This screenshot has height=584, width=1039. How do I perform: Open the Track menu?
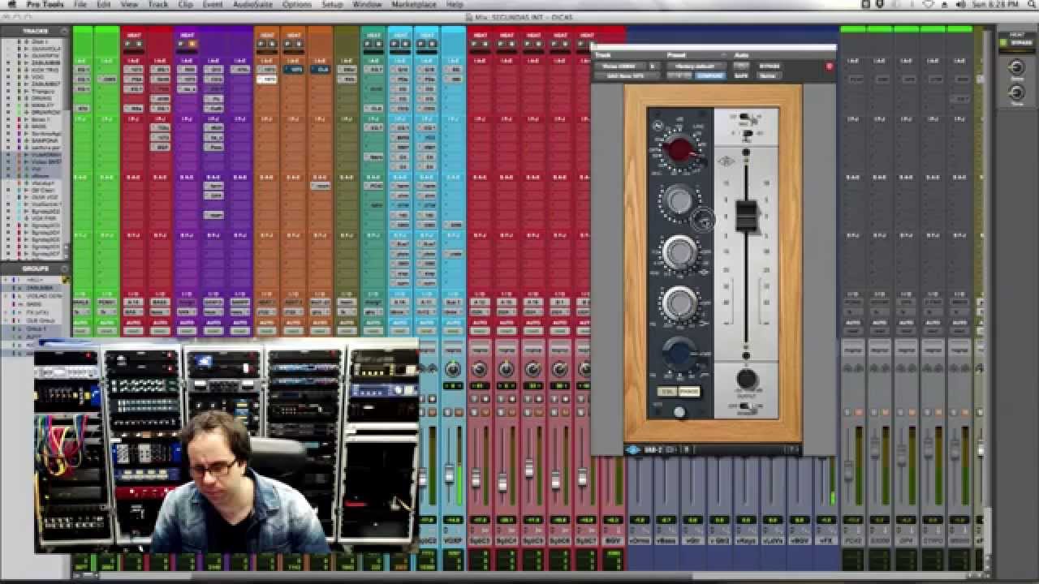click(157, 4)
